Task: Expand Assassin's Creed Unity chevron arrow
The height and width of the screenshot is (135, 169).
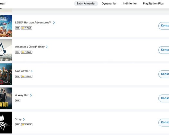Action: 47,47
